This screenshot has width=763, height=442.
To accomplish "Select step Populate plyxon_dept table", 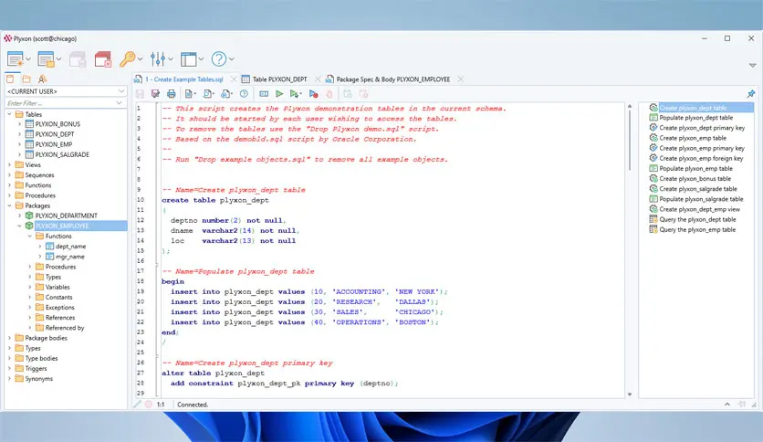I will click(695, 118).
